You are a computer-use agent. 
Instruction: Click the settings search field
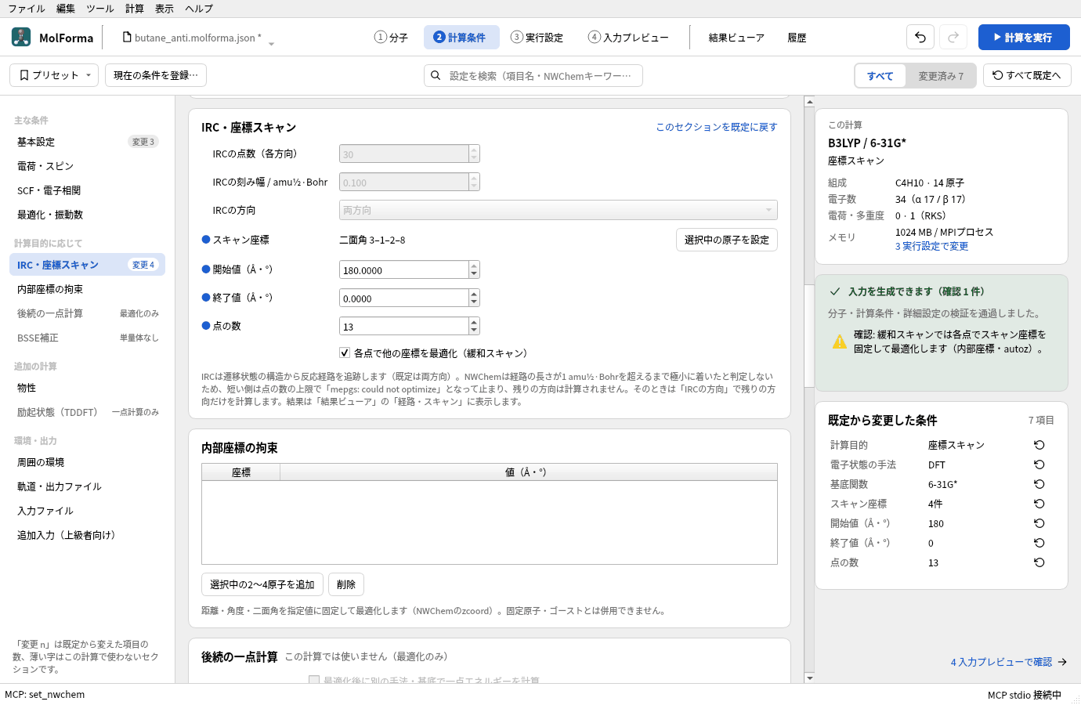point(533,75)
